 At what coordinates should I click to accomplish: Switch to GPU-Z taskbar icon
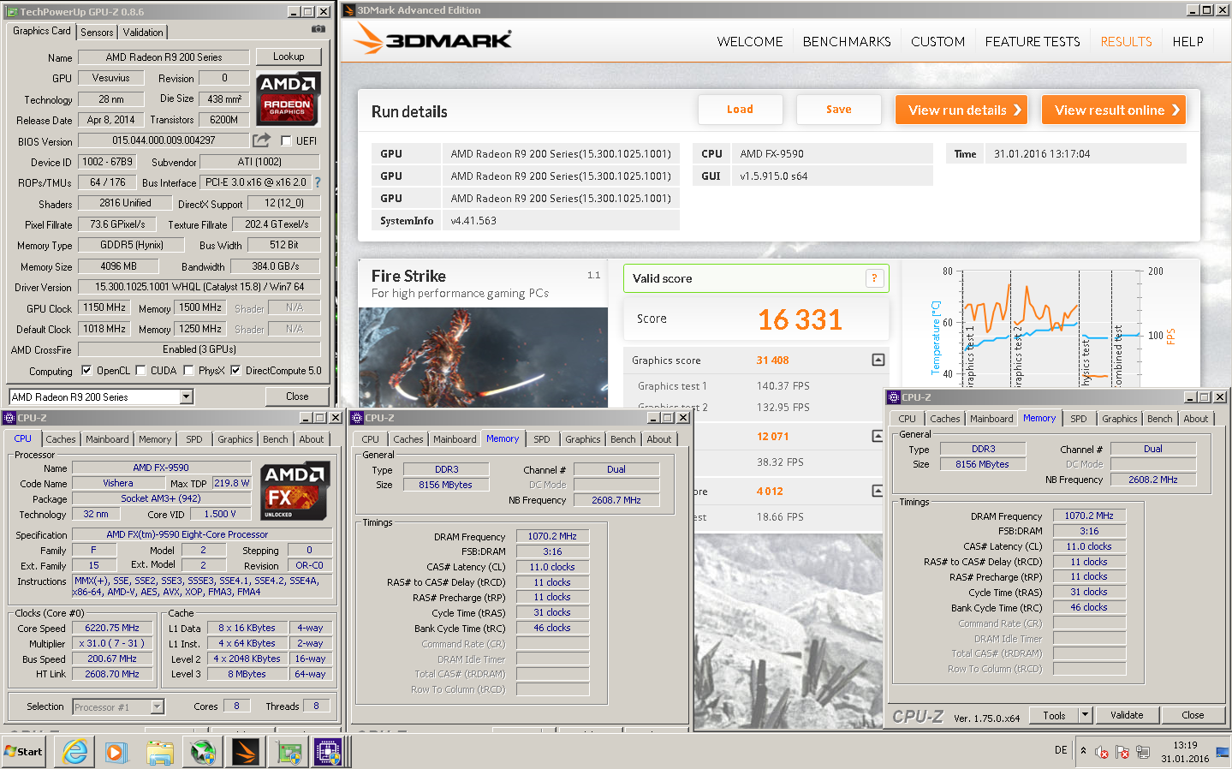288,752
